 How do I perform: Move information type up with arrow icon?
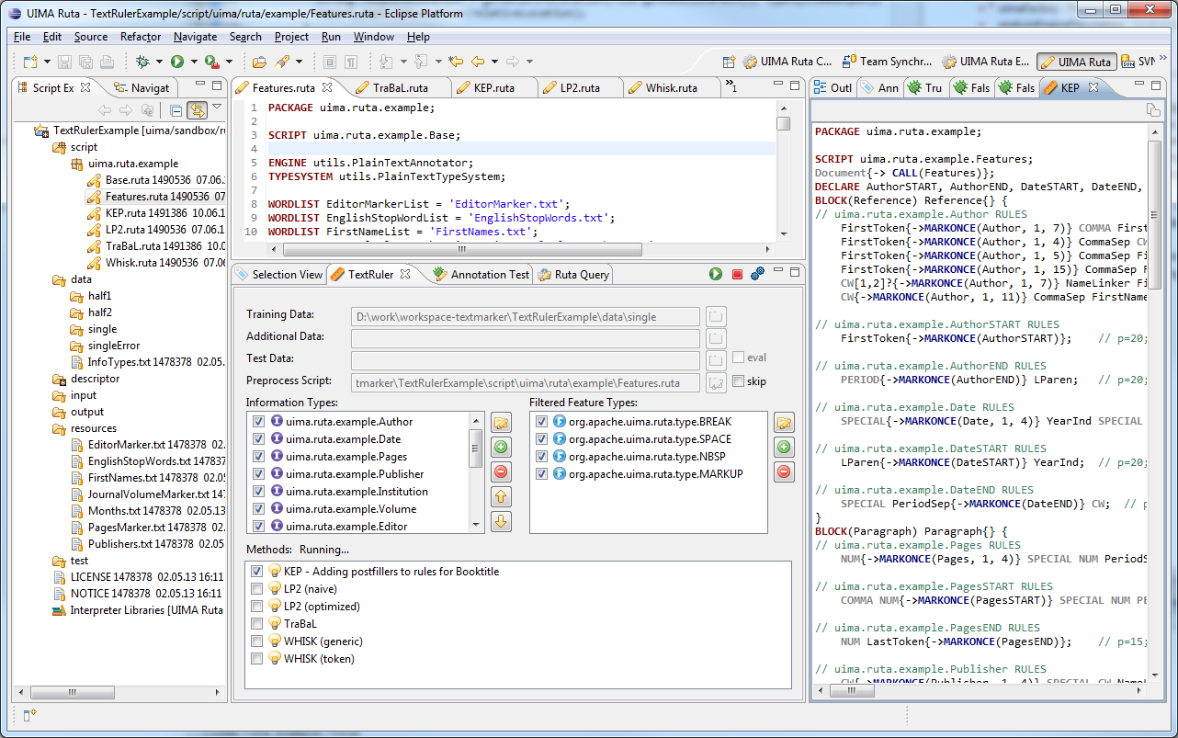pos(501,497)
